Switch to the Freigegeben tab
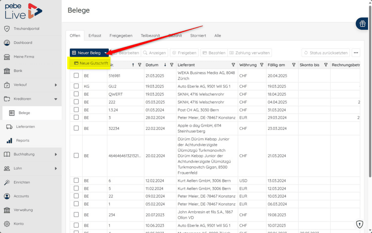Screen dimensions: 372x233 tap(121, 36)
